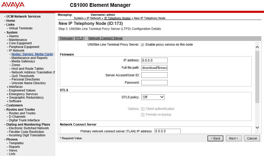Focus the Server Account/User ID field

[154, 75]
